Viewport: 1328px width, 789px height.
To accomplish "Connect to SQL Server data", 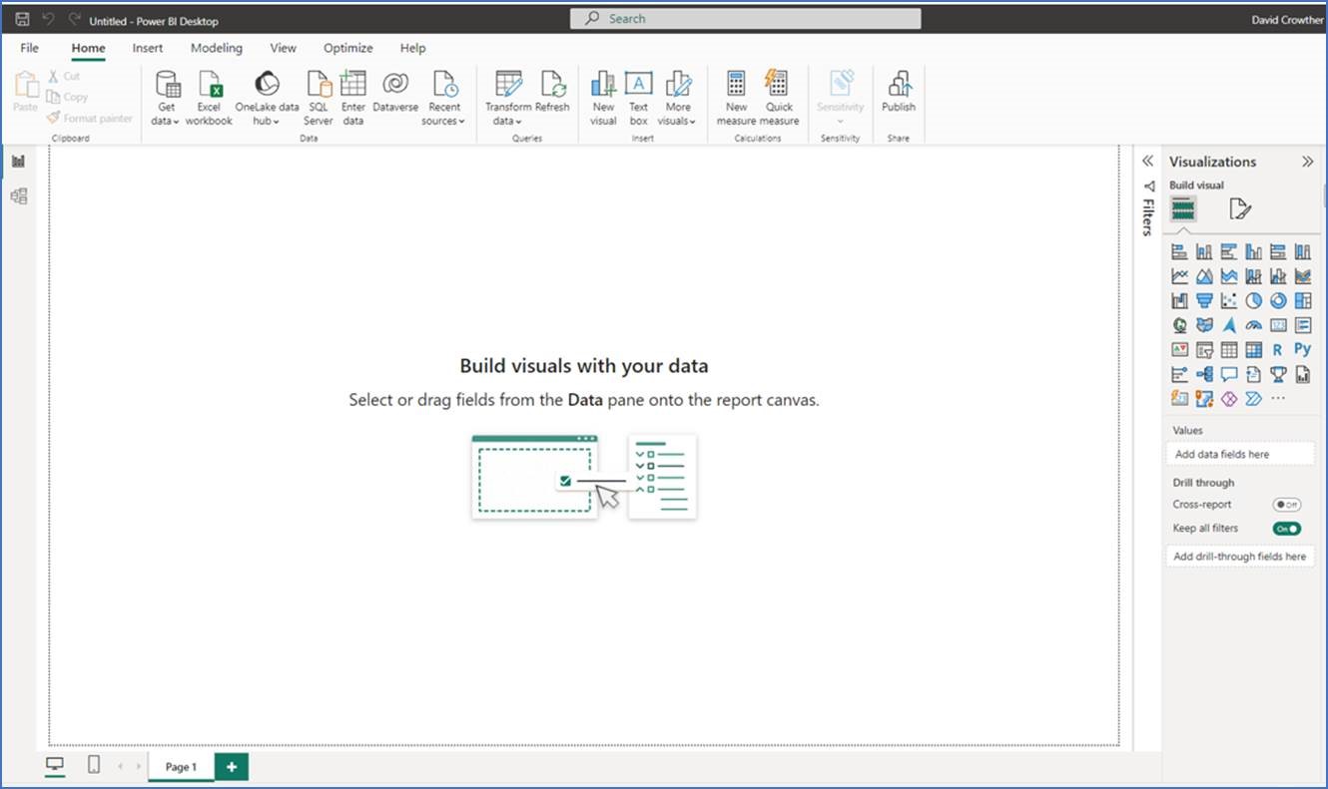I will (x=319, y=98).
